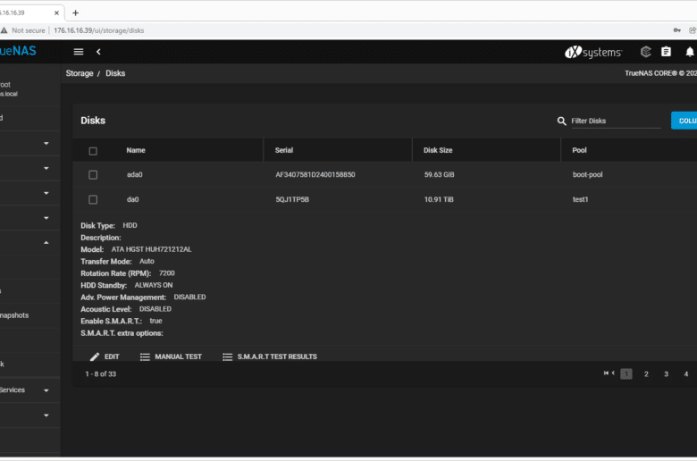
Task: Select the ada0 disk name
Action: [135, 175]
